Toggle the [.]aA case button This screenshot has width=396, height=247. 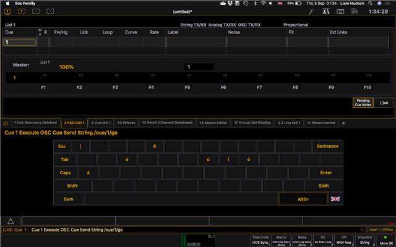384,103
